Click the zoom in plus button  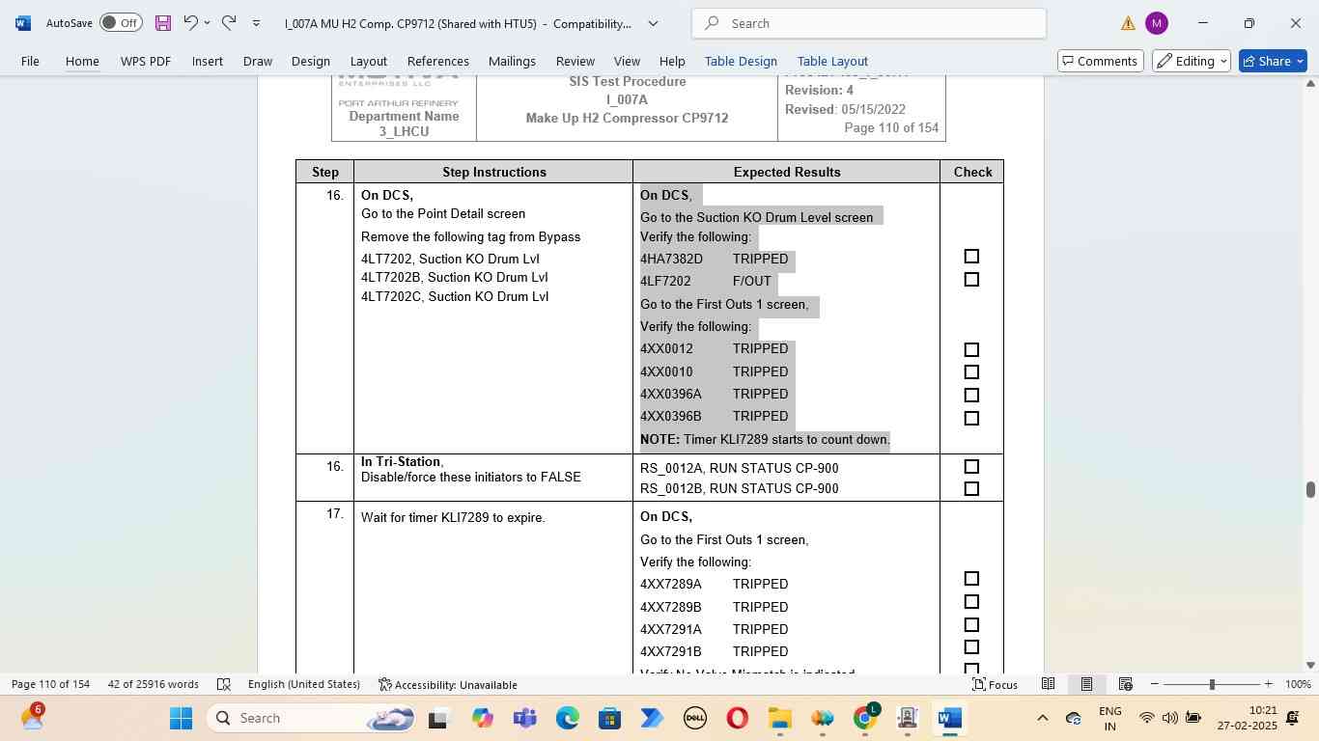[x=1268, y=684]
